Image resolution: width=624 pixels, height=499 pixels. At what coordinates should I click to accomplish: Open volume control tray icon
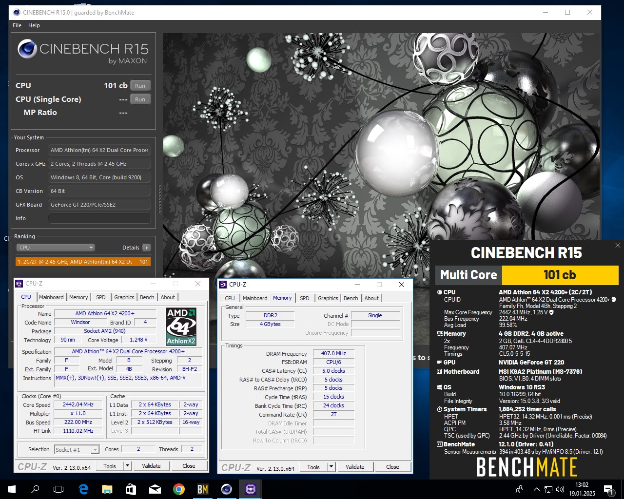point(560,489)
